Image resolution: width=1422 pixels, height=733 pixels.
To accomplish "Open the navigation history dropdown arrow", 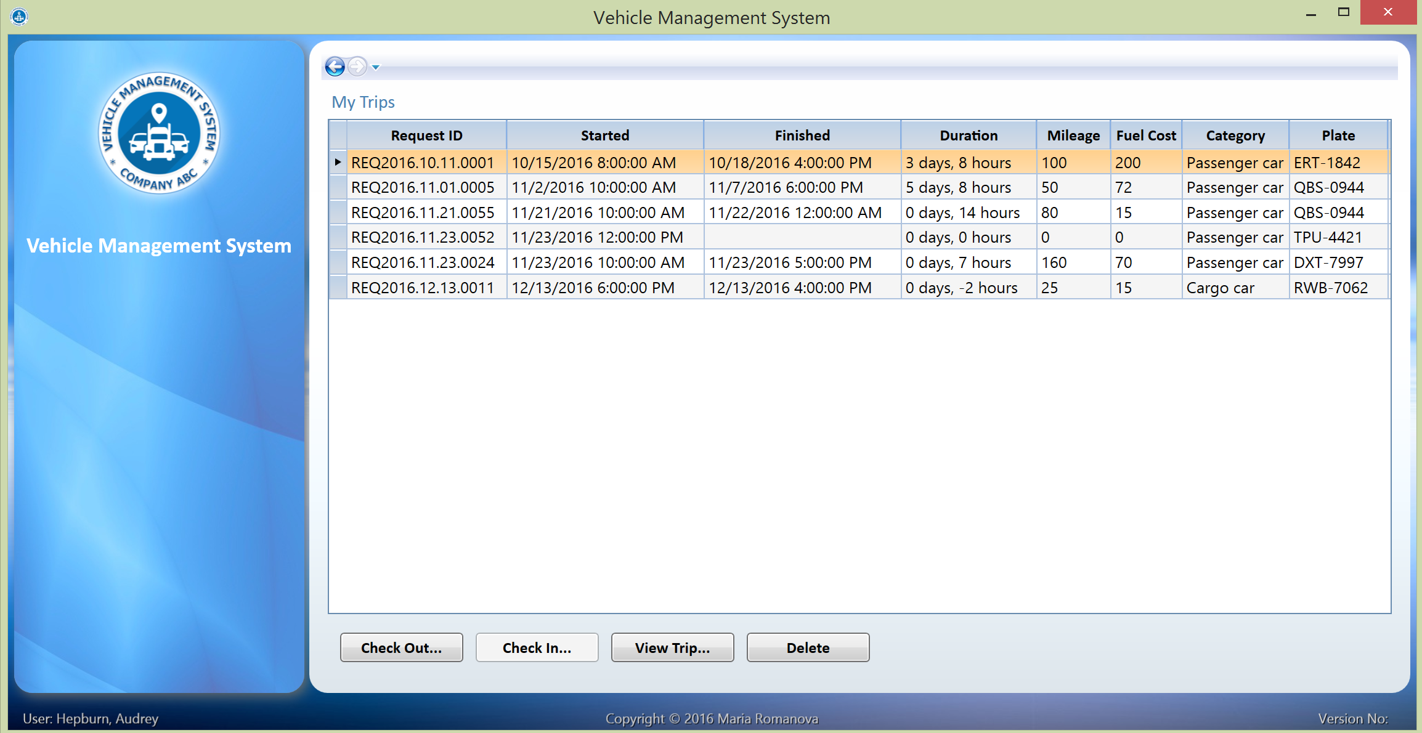I will (x=376, y=67).
